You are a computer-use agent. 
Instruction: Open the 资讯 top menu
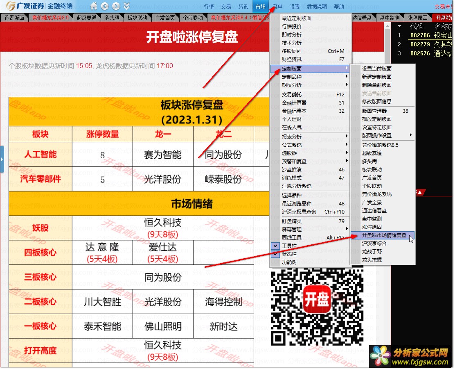(243, 7)
